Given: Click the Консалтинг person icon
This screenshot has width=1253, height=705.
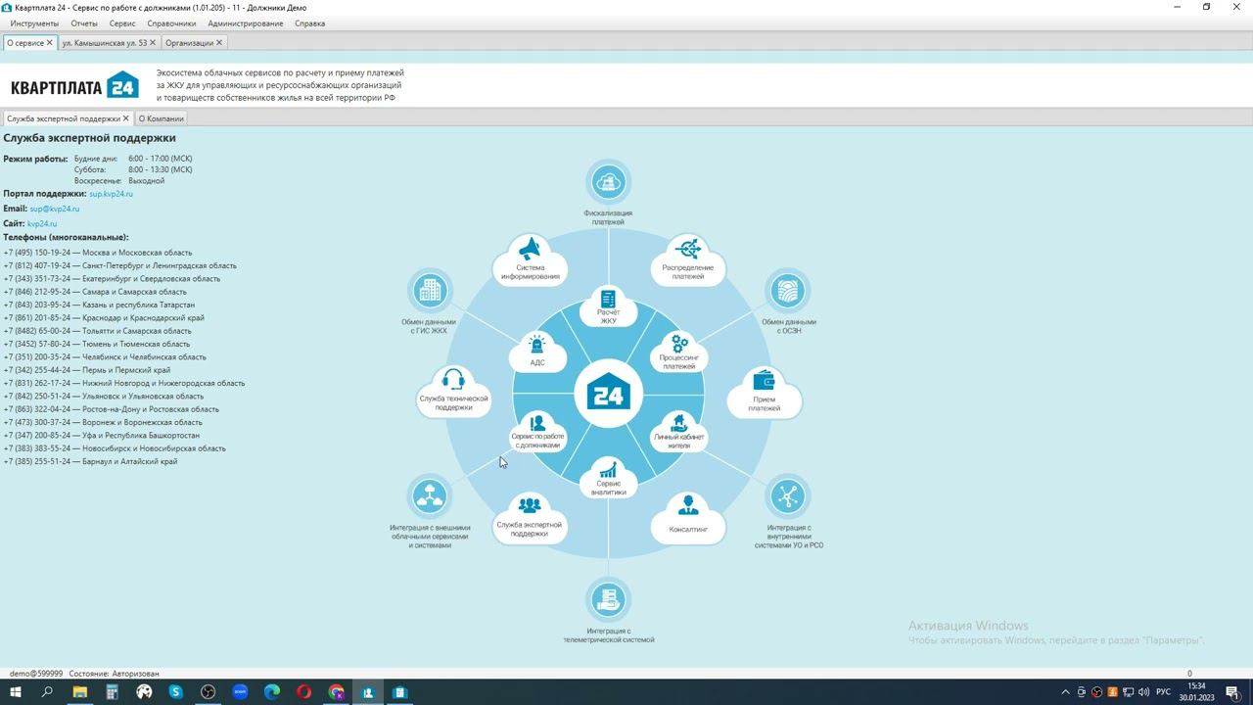Looking at the screenshot, I should (688, 506).
